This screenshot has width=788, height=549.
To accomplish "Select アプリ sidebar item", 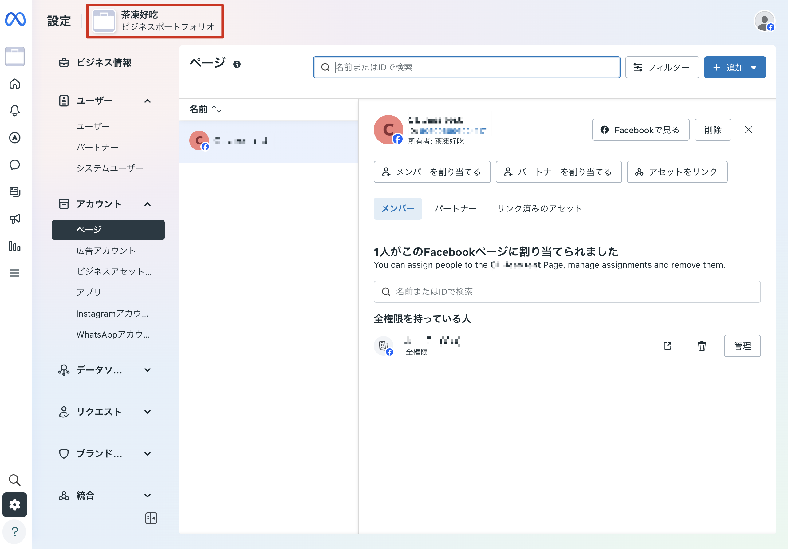I will 89,293.
